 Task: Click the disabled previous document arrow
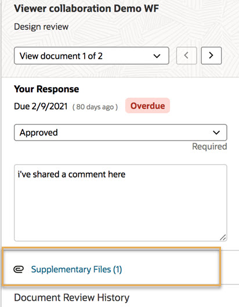pyautogui.click(x=187, y=56)
